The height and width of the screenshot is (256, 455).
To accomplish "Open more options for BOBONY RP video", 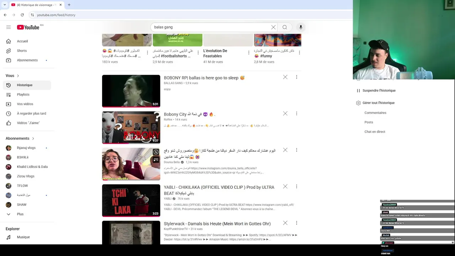I will [x=296, y=77].
